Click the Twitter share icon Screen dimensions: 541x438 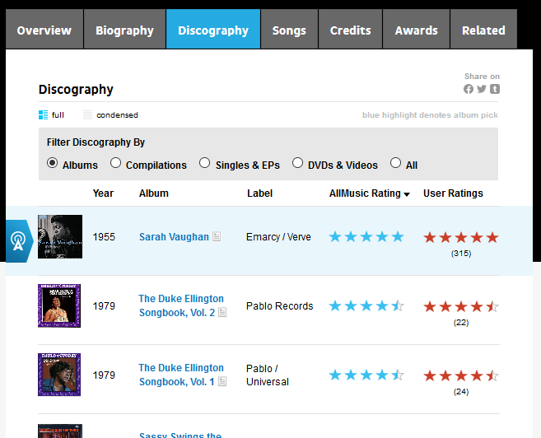[x=482, y=89]
